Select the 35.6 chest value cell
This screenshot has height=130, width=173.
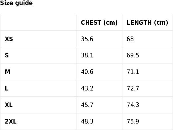pyautogui.click(x=99, y=39)
